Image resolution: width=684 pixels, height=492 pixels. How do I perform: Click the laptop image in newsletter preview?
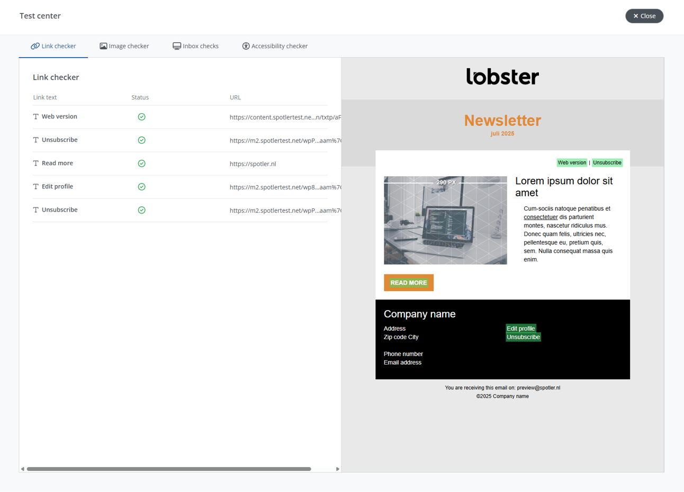(x=445, y=221)
